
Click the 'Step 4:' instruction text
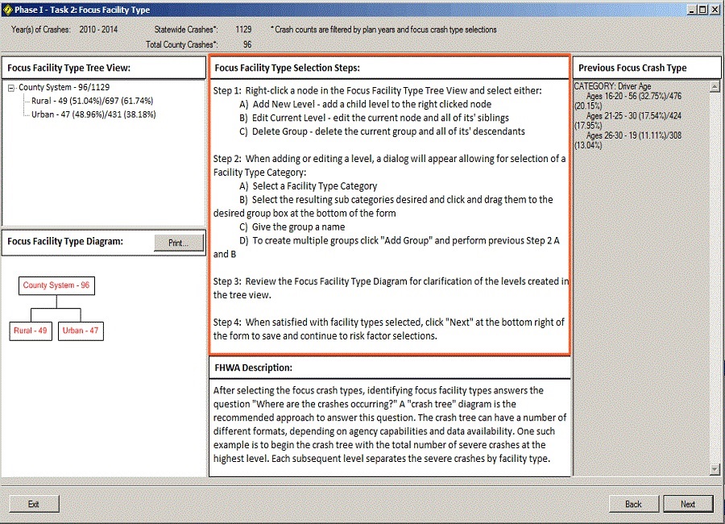coord(389,329)
